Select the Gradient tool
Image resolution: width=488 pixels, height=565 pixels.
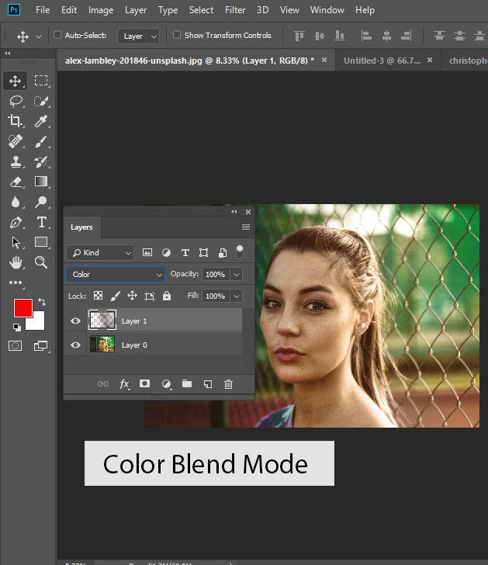tap(40, 182)
